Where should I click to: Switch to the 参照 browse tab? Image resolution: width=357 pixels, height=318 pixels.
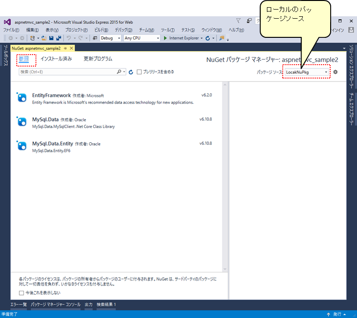tap(23, 59)
